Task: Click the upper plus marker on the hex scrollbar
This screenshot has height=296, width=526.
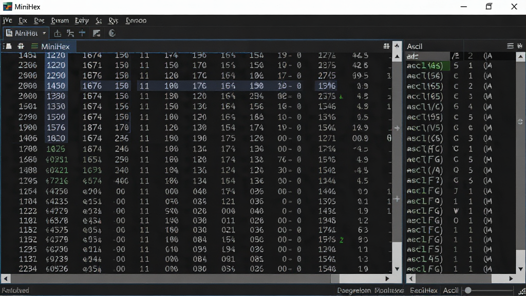Action: point(397,128)
